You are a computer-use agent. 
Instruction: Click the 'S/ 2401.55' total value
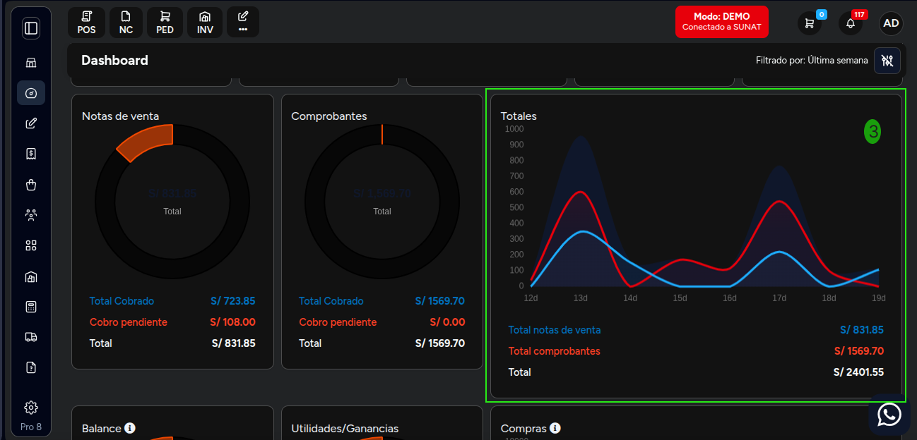(858, 372)
